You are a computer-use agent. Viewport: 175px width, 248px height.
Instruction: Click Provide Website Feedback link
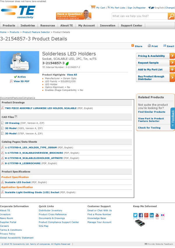pos(159,244)
